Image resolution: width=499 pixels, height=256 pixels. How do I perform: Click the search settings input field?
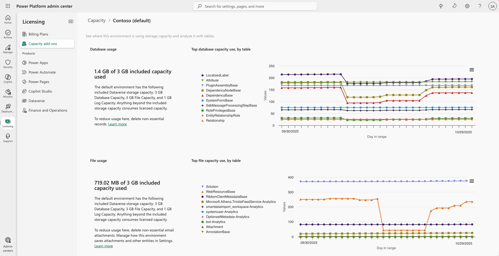[255, 6]
